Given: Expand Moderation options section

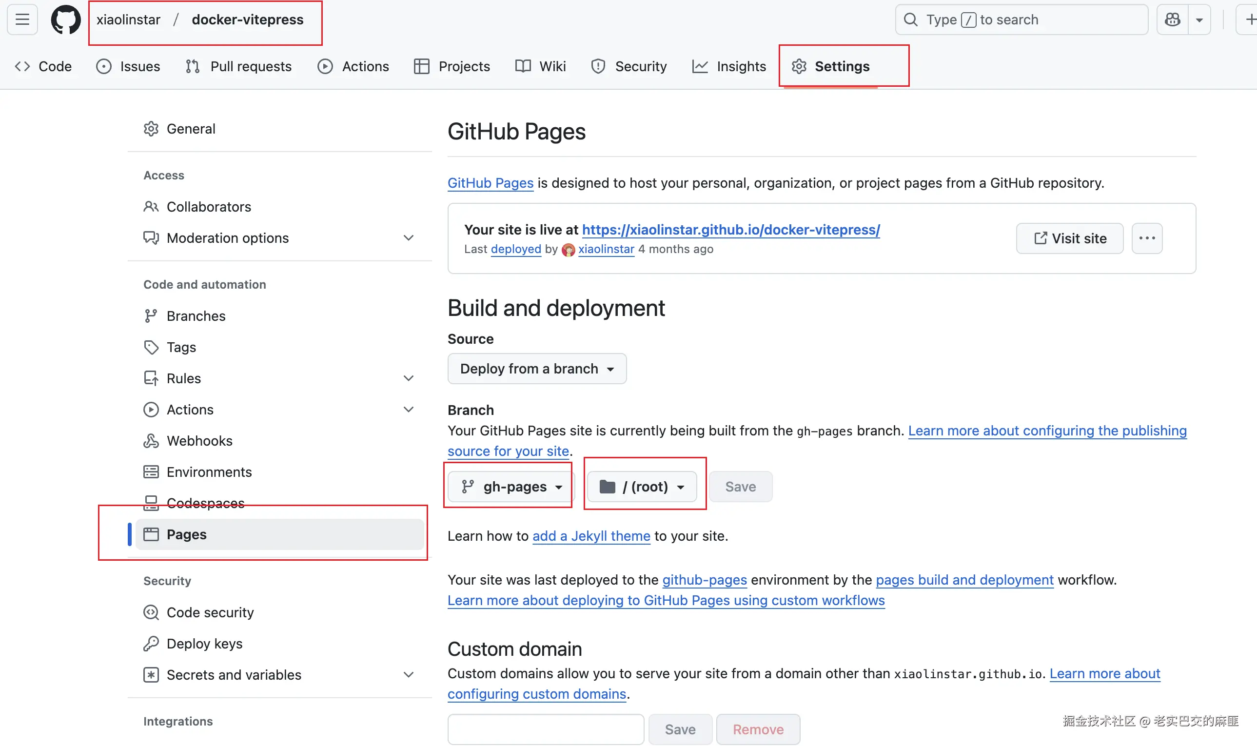Looking at the screenshot, I should [408, 238].
